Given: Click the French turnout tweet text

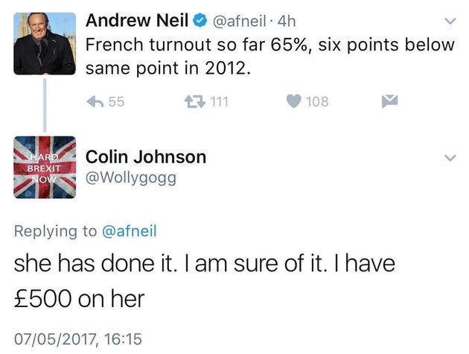Looking at the screenshot, I should (x=269, y=57).
